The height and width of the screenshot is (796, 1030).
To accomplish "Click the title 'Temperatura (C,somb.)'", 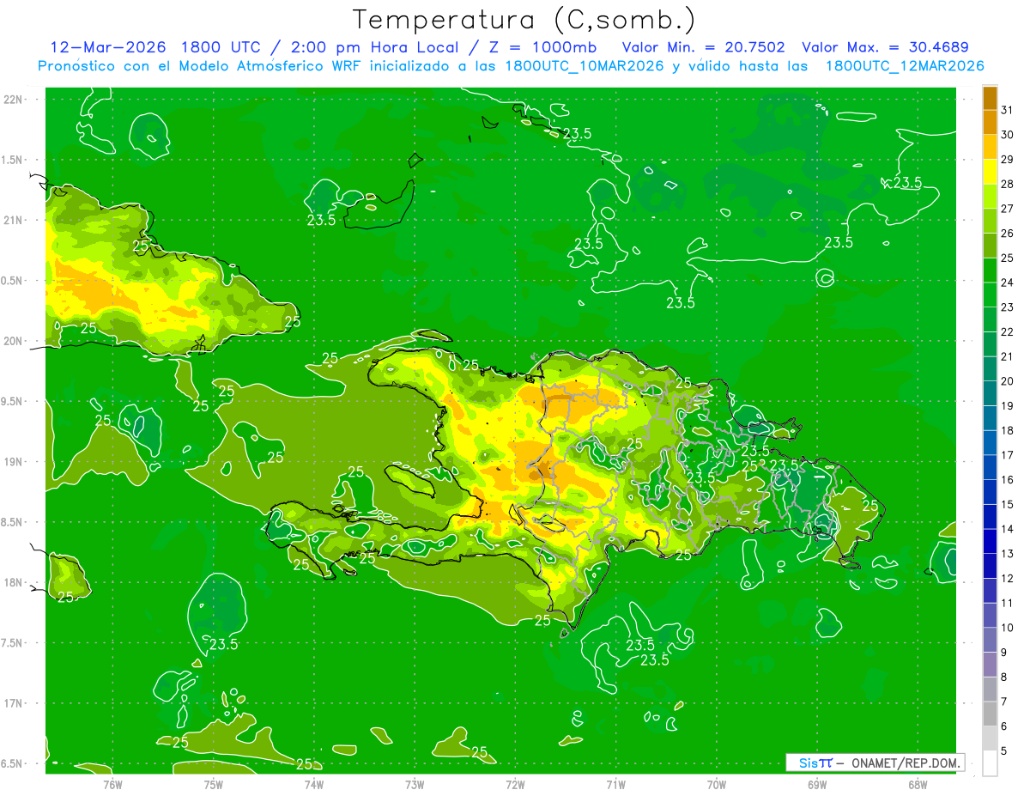I will 525,21.
